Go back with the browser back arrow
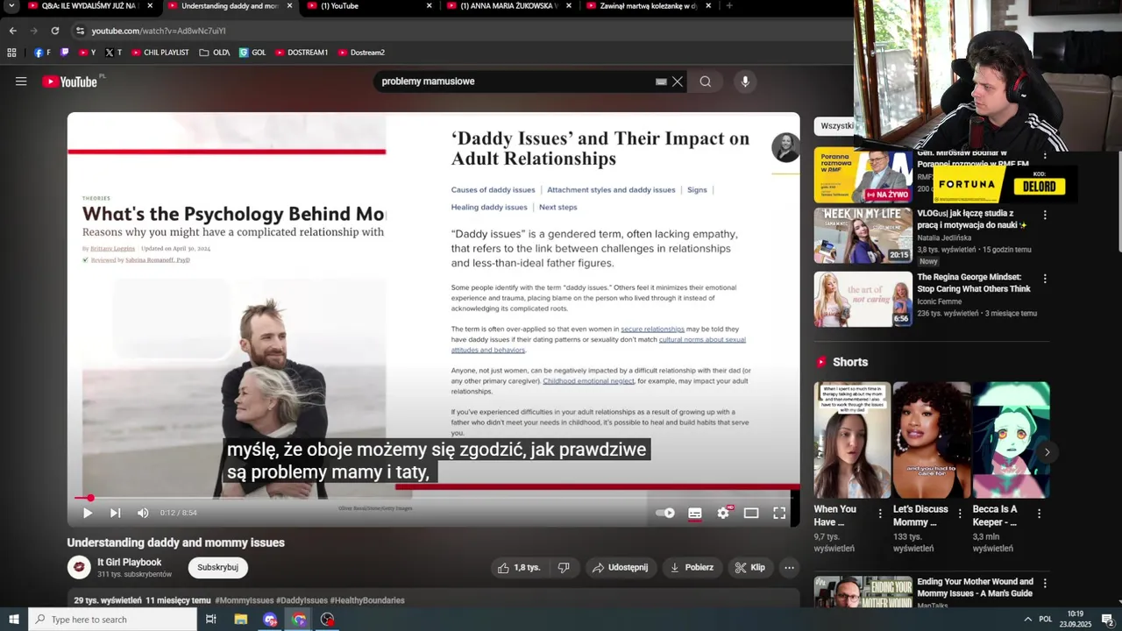This screenshot has height=631, width=1122. click(12, 31)
